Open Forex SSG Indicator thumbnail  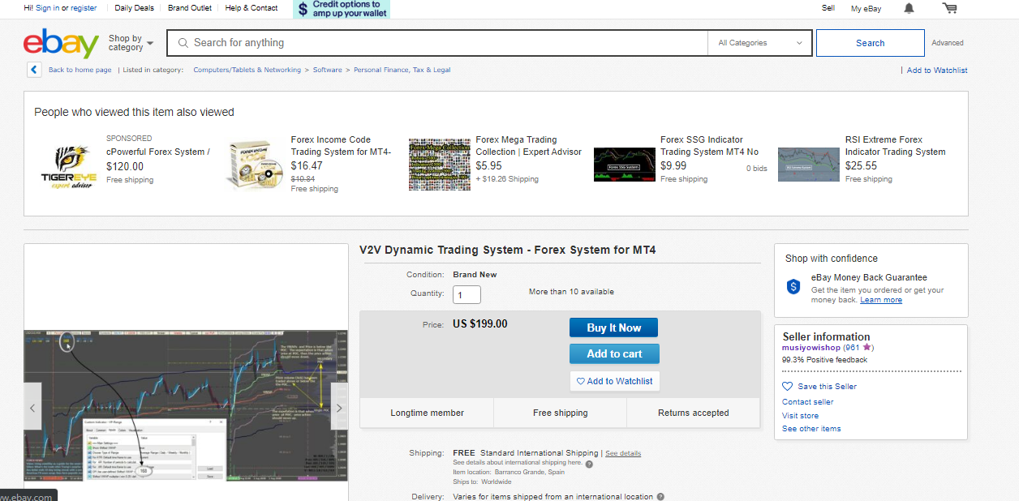pos(625,165)
